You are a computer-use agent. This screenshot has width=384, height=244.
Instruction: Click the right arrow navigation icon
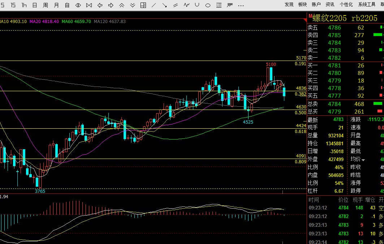pos(111,5)
